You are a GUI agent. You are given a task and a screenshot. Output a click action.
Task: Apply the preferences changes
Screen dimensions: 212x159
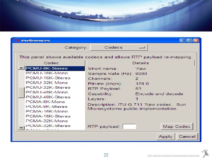165,137
